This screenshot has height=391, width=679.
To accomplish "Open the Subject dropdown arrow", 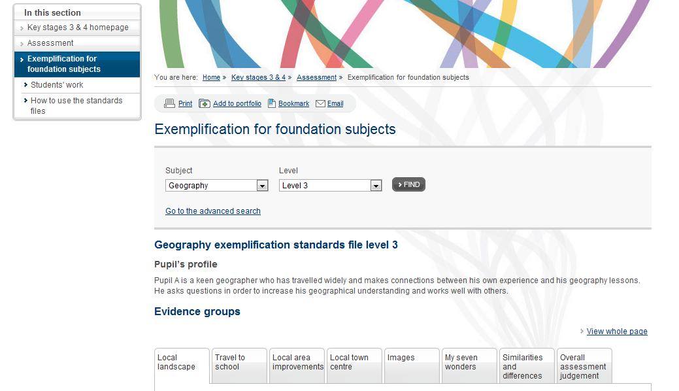I will [262, 186].
